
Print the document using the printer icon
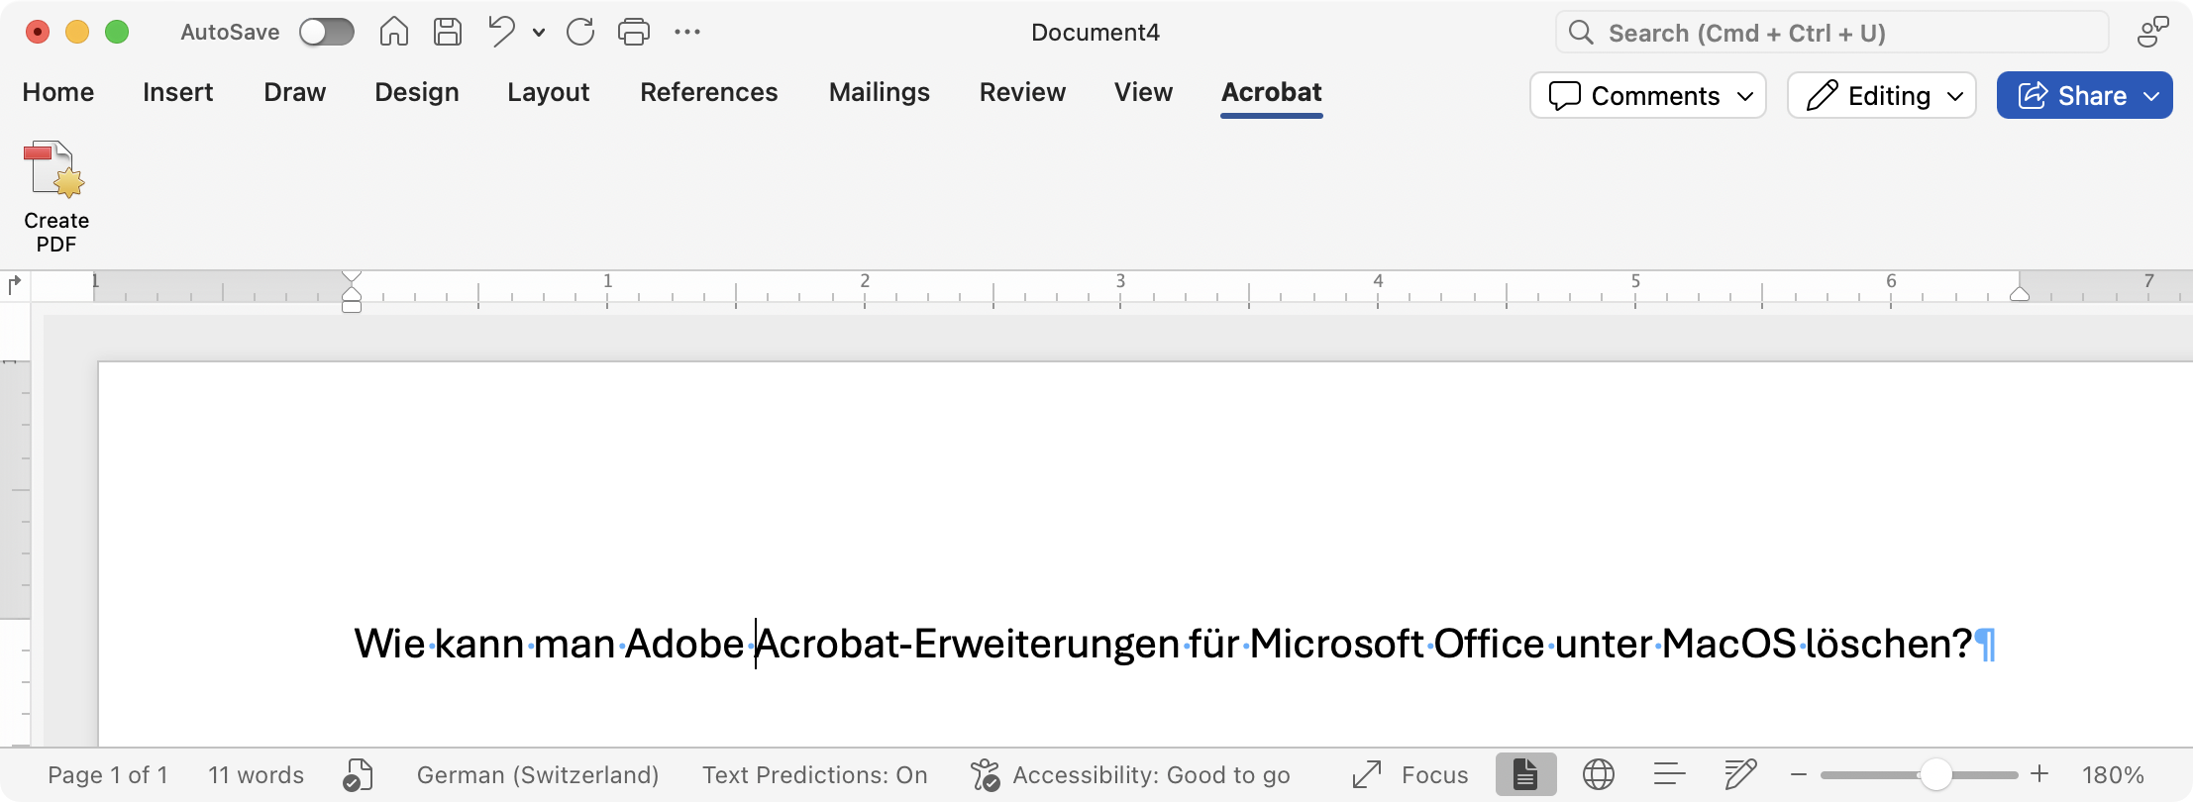point(634,33)
